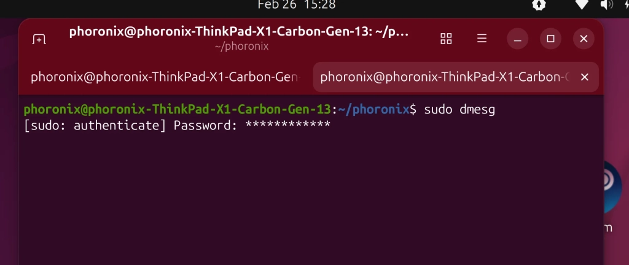This screenshot has width=629, height=265.
Task: Open the Wi-Fi network indicator
Action: (x=580, y=5)
